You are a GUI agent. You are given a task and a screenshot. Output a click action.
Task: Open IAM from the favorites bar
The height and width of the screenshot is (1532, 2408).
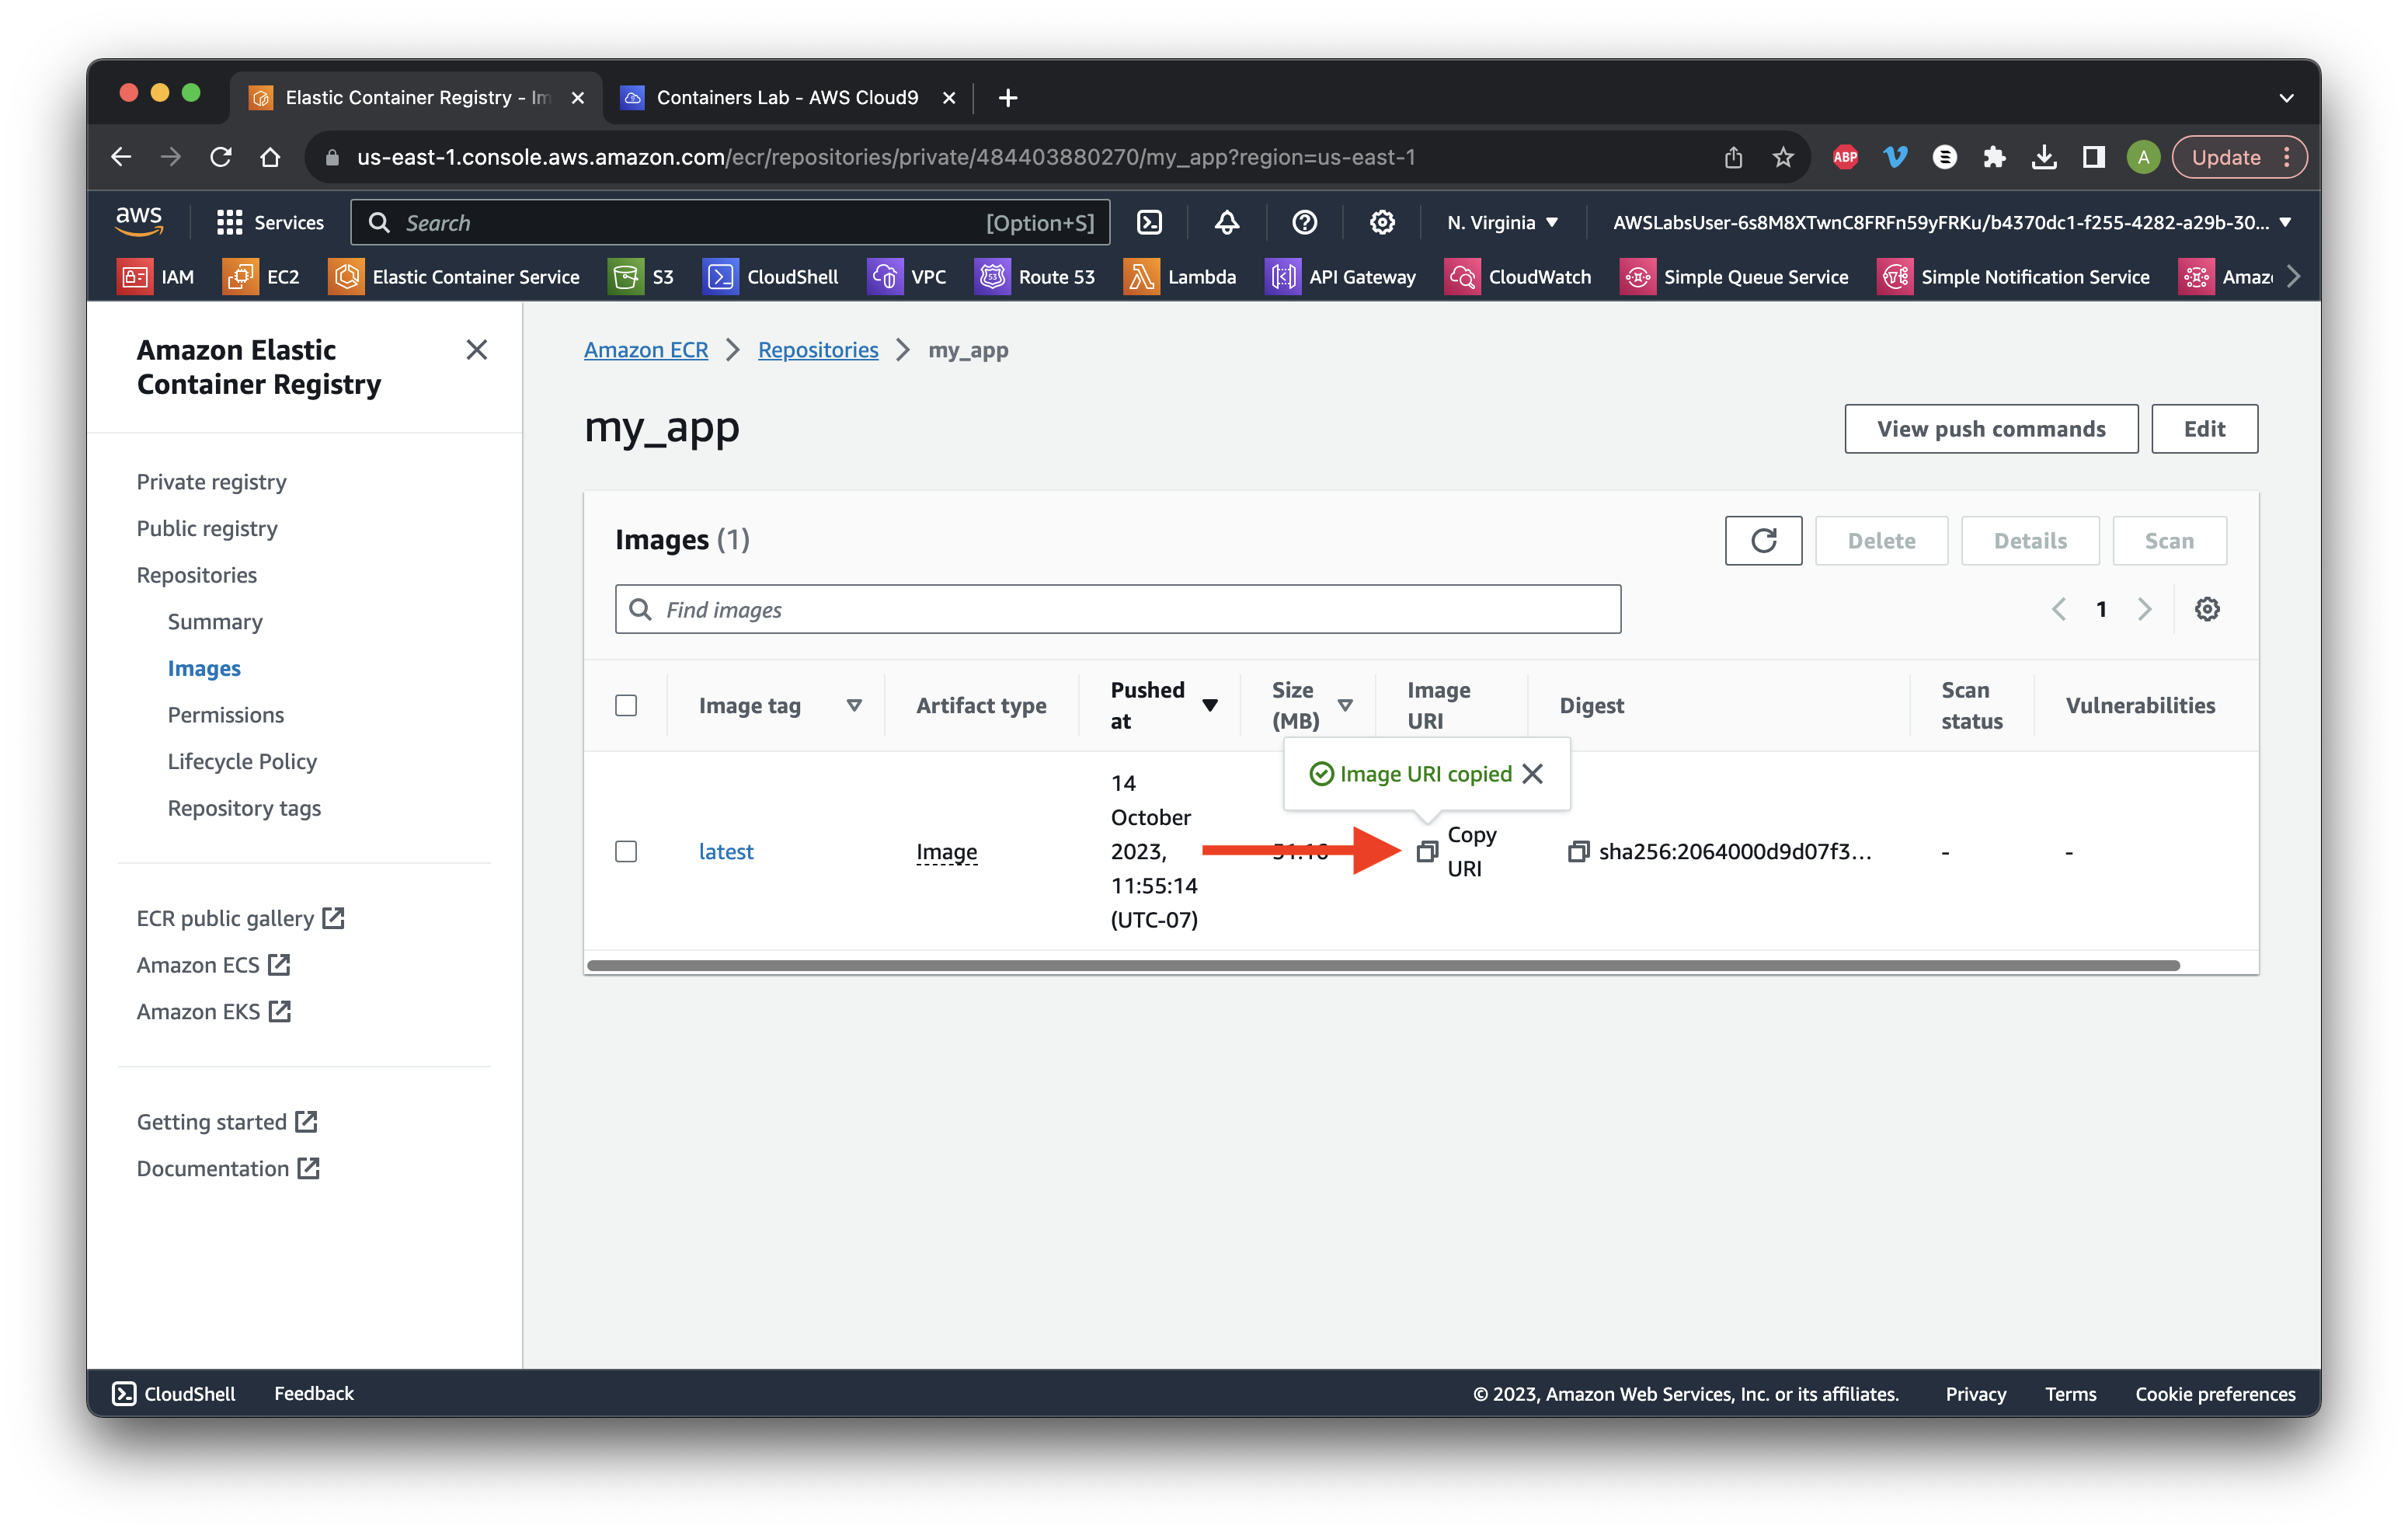(156, 277)
